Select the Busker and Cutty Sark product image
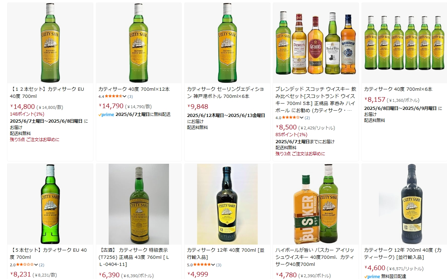The height and width of the screenshot is (279, 447). [316, 204]
